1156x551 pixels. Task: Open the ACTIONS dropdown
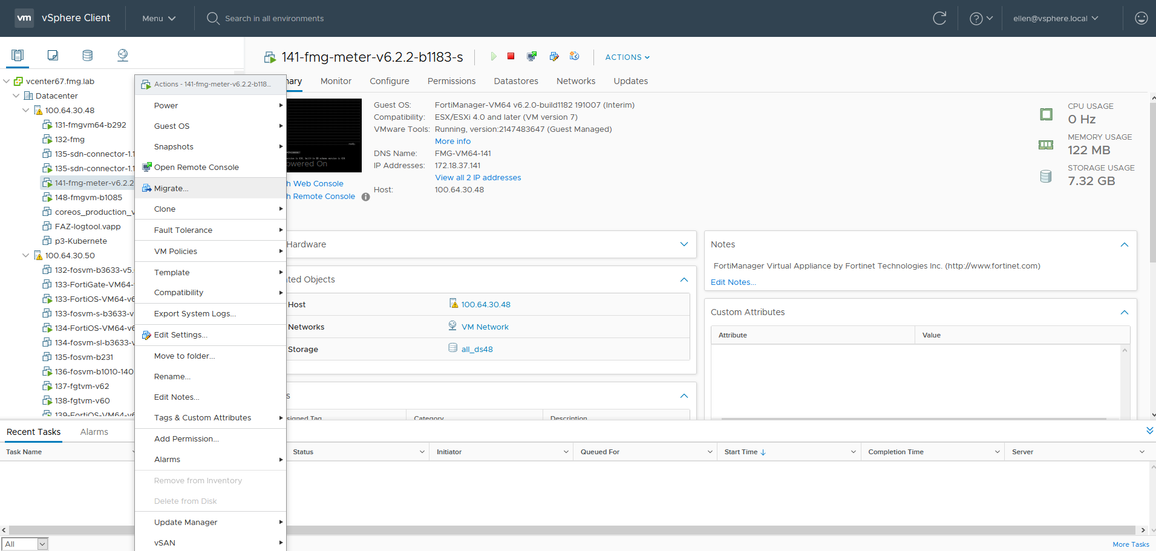pos(627,57)
